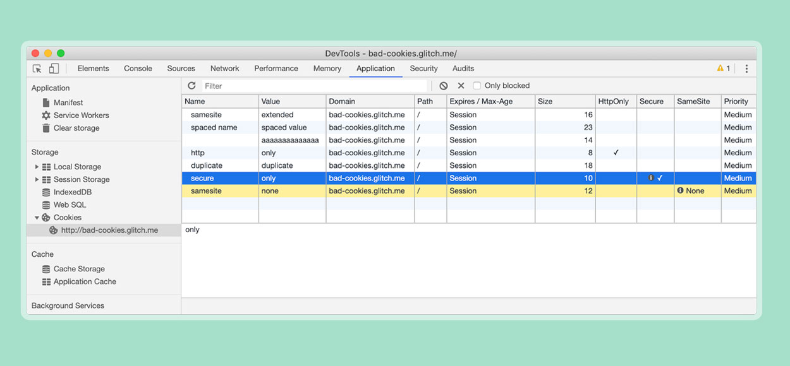The width and height of the screenshot is (790, 366).
Task: Enable the Only blocked checkbox
Action: pos(477,86)
